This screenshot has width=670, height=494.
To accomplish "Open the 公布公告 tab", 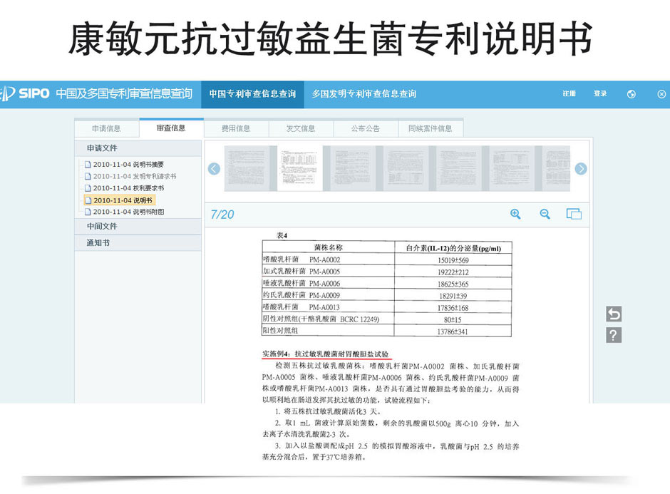I will point(366,128).
